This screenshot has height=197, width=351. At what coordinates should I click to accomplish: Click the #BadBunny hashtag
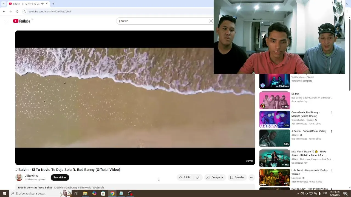[71, 188]
